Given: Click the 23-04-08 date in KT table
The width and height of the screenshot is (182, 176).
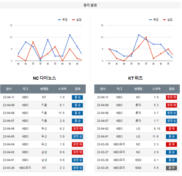Looking at the screenshot, I should [103, 113].
